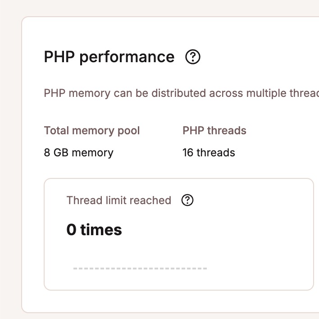Screen dimensions: 319x319
Task: Click the PHP memory description text
Action: point(181,94)
